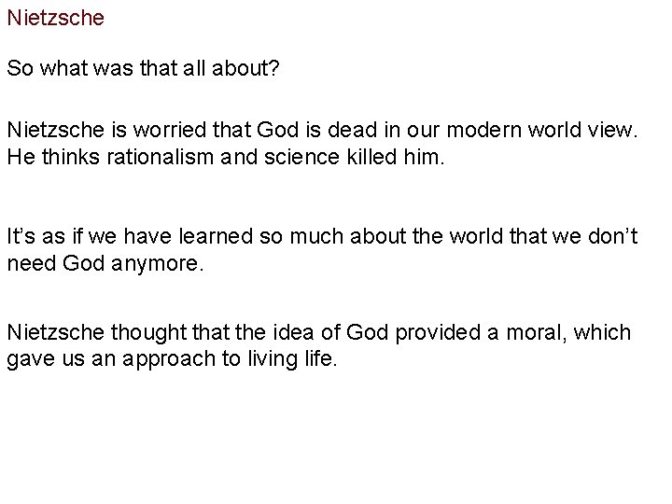Click the red "Nietzsche" slide title

(56, 16)
